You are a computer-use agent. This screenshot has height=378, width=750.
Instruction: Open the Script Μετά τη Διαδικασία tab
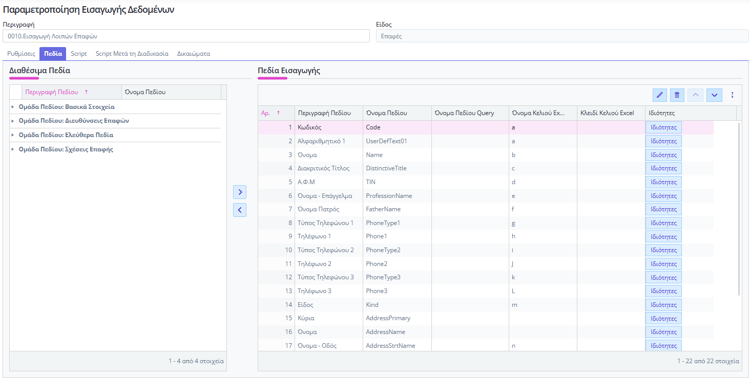click(x=132, y=54)
